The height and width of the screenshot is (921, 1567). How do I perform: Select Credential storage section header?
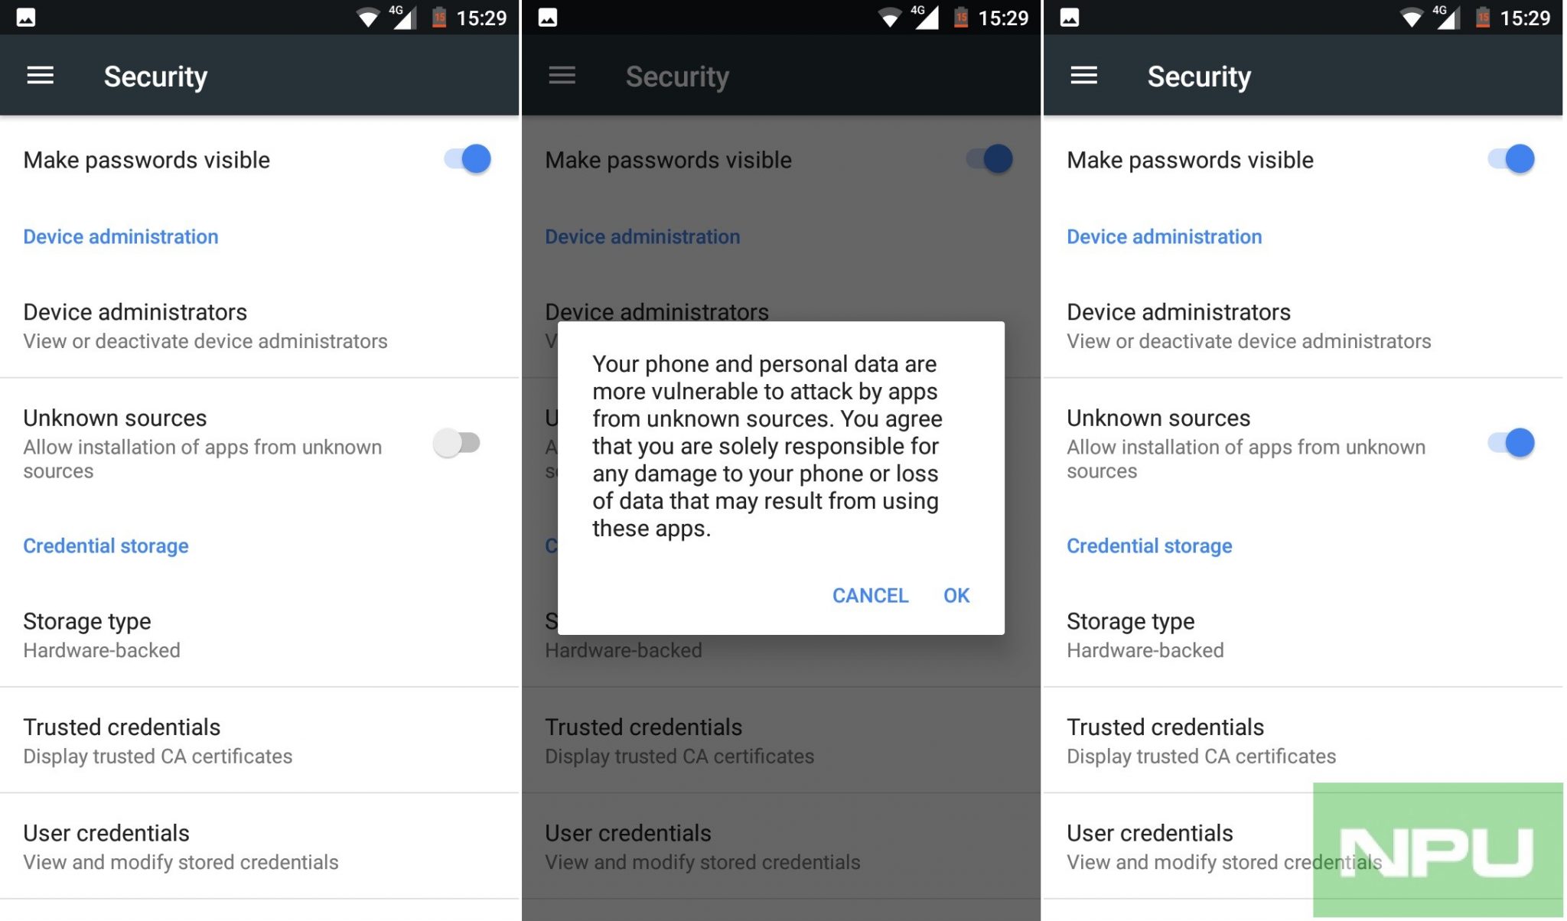[x=106, y=546]
